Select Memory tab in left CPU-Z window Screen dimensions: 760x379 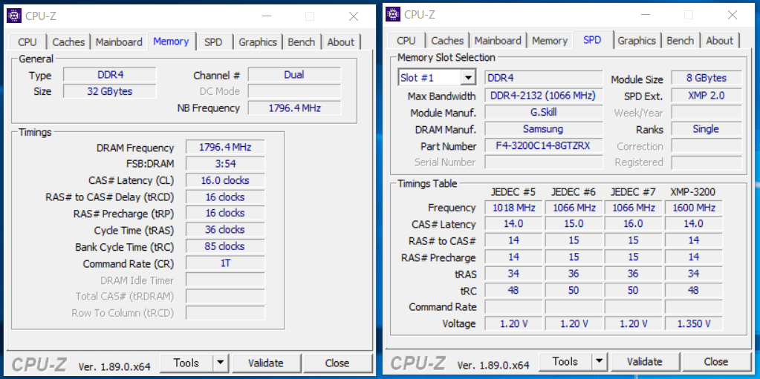[171, 41]
